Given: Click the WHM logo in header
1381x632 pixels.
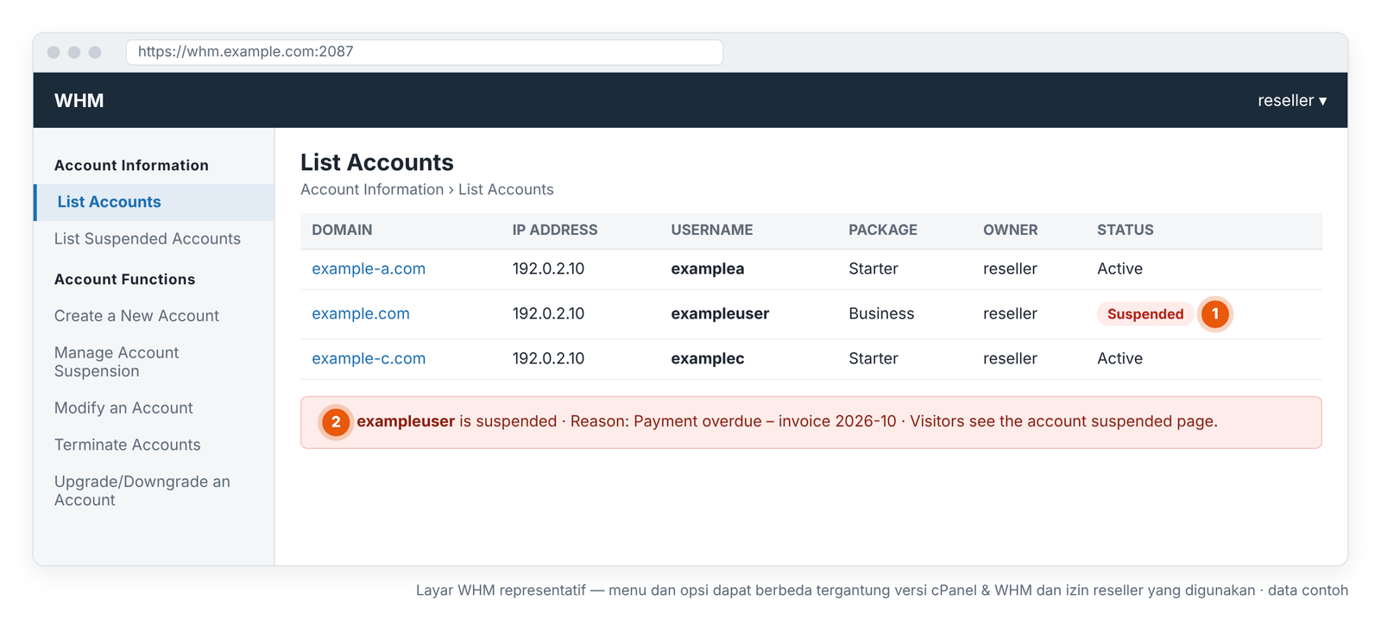Looking at the screenshot, I should 79,100.
